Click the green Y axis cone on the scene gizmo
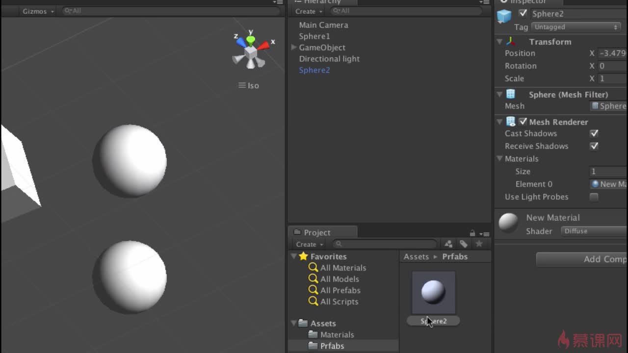This screenshot has height=353, width=628. click(x=251, y=40)
